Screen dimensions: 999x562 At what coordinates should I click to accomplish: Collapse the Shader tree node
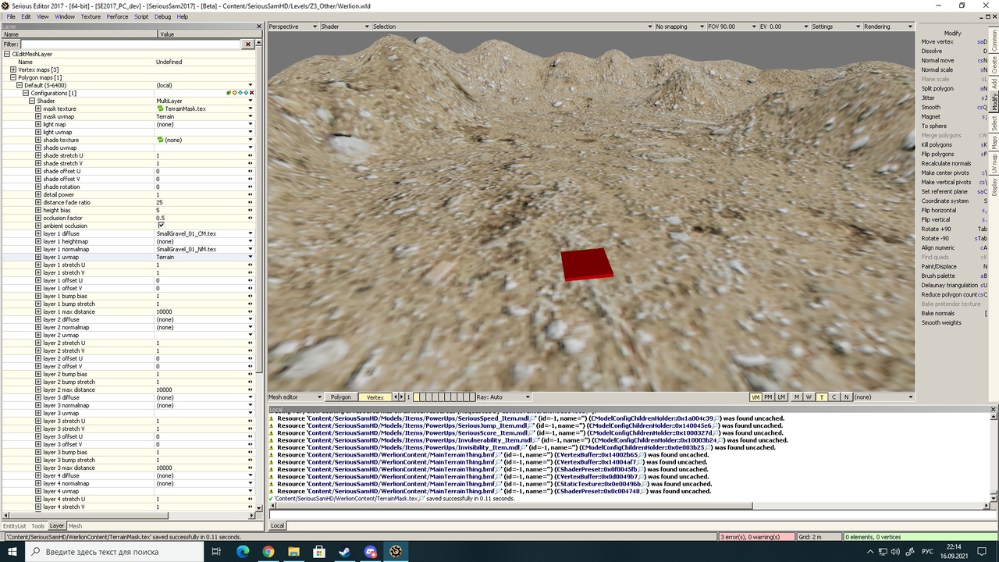pos(32,101)
